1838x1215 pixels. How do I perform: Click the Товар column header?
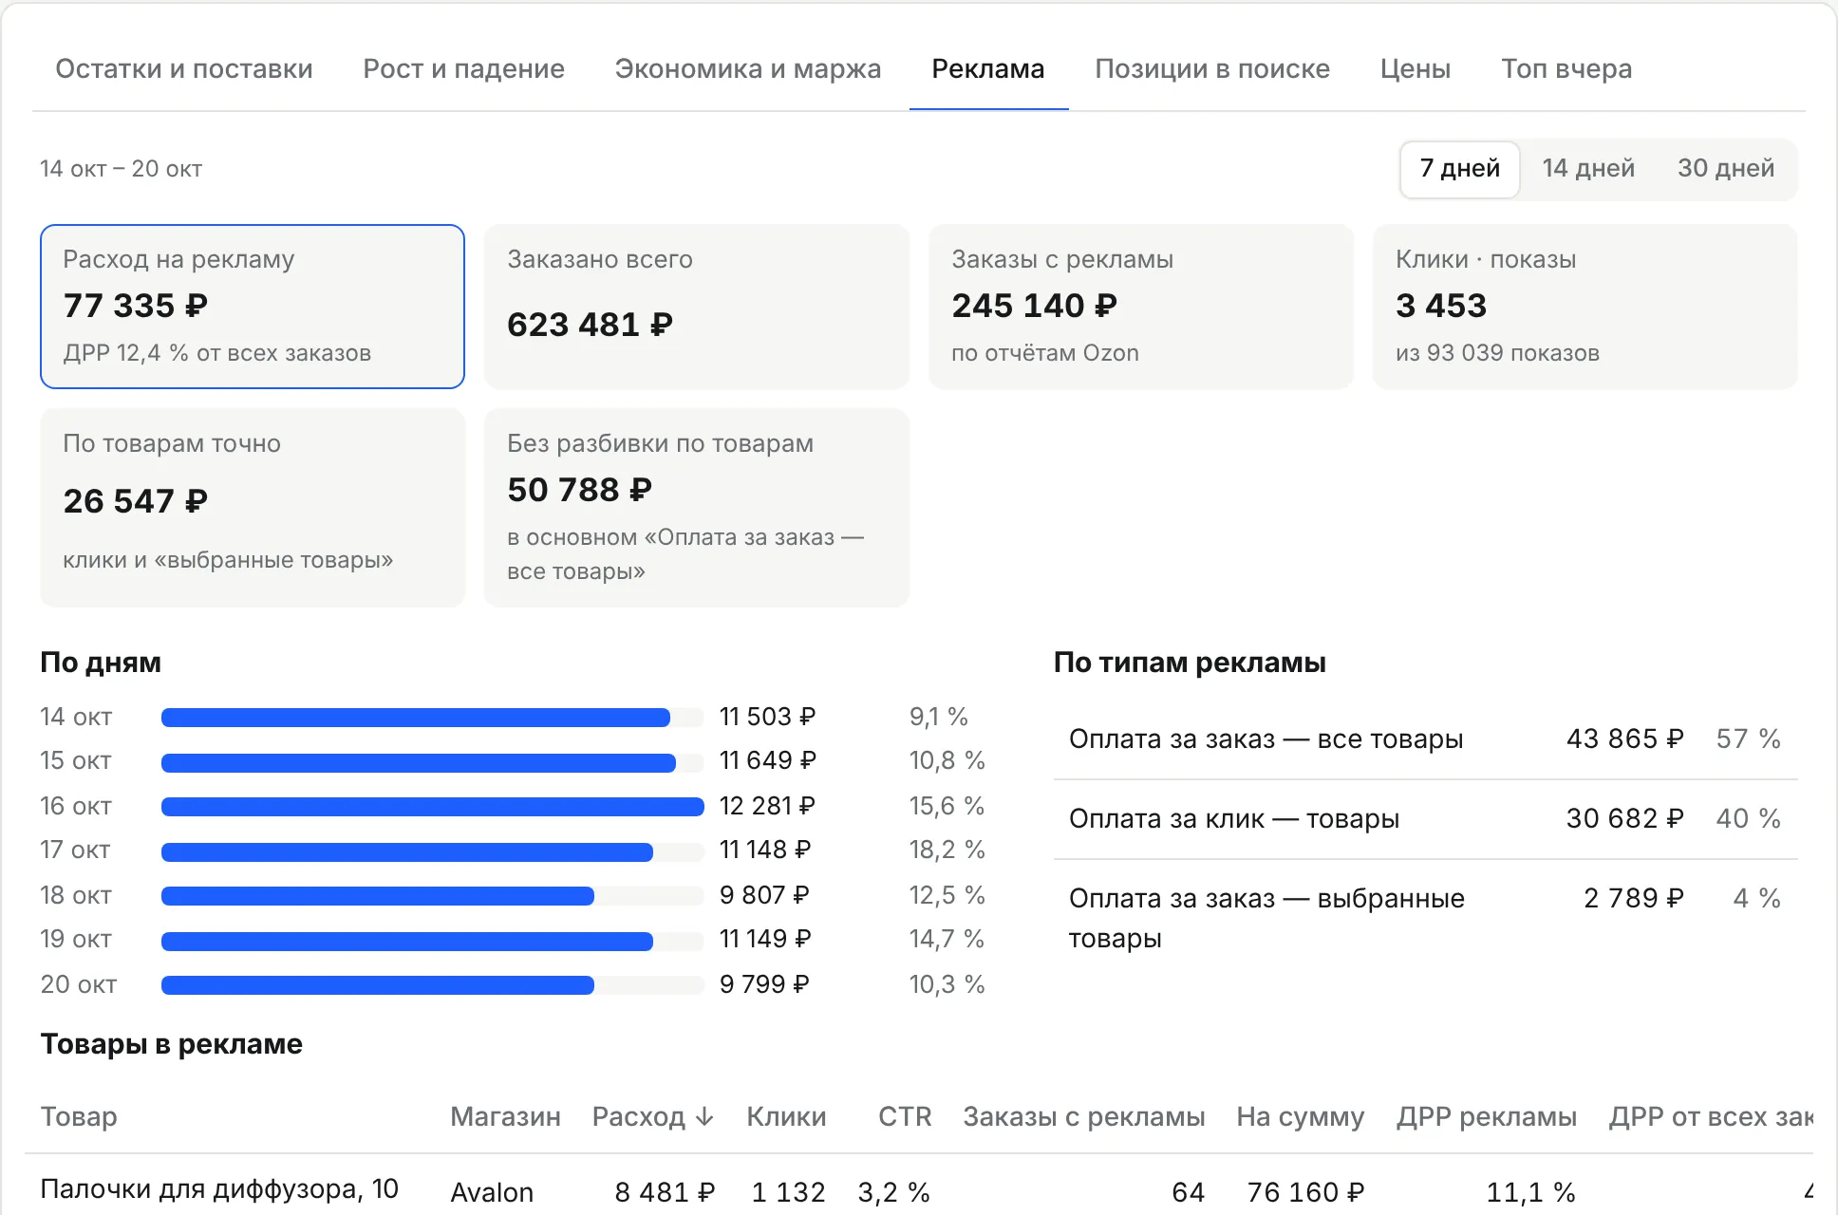79,1117
